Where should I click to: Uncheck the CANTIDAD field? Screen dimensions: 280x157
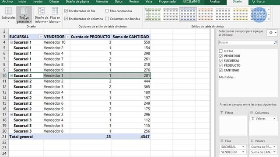[220, 70]
